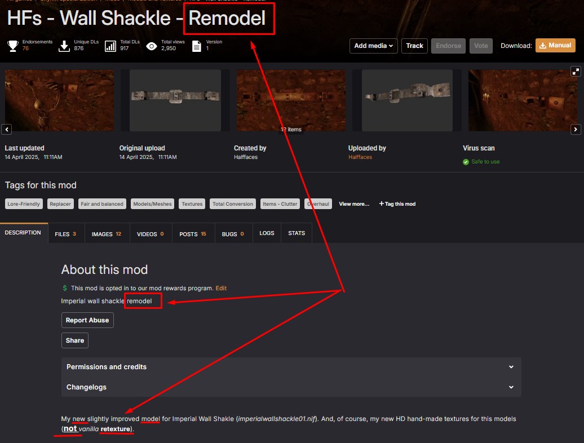
Task: Click the Total views eye icon
Action: (152, 46)
